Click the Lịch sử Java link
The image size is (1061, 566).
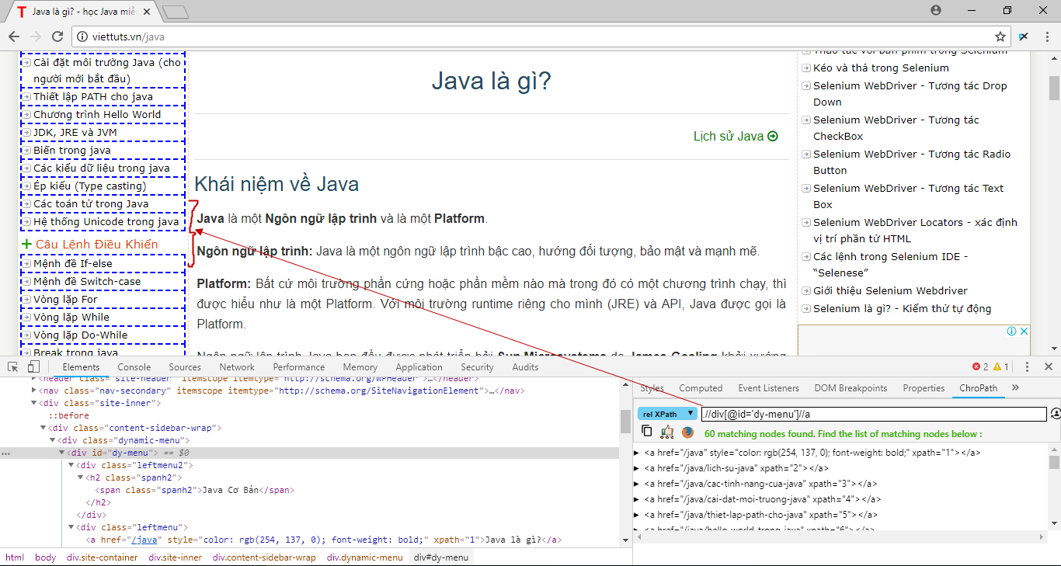tap(729, 136)
